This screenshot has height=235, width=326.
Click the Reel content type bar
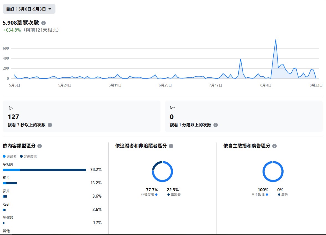coord(4,210)
